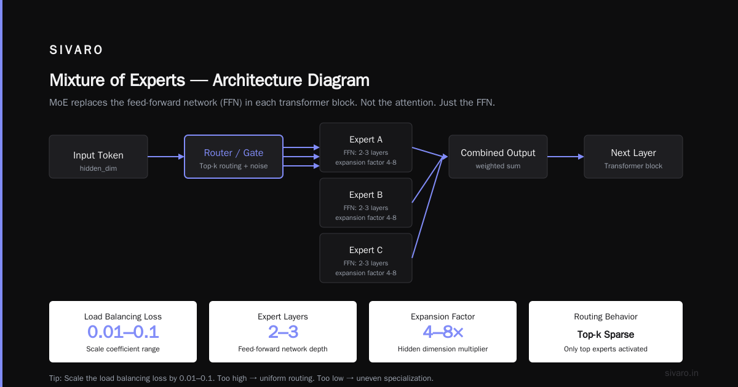This screenshot has height=387, width=738.
Task: Select the Expert B box
Action: click(x=366, y=203)
